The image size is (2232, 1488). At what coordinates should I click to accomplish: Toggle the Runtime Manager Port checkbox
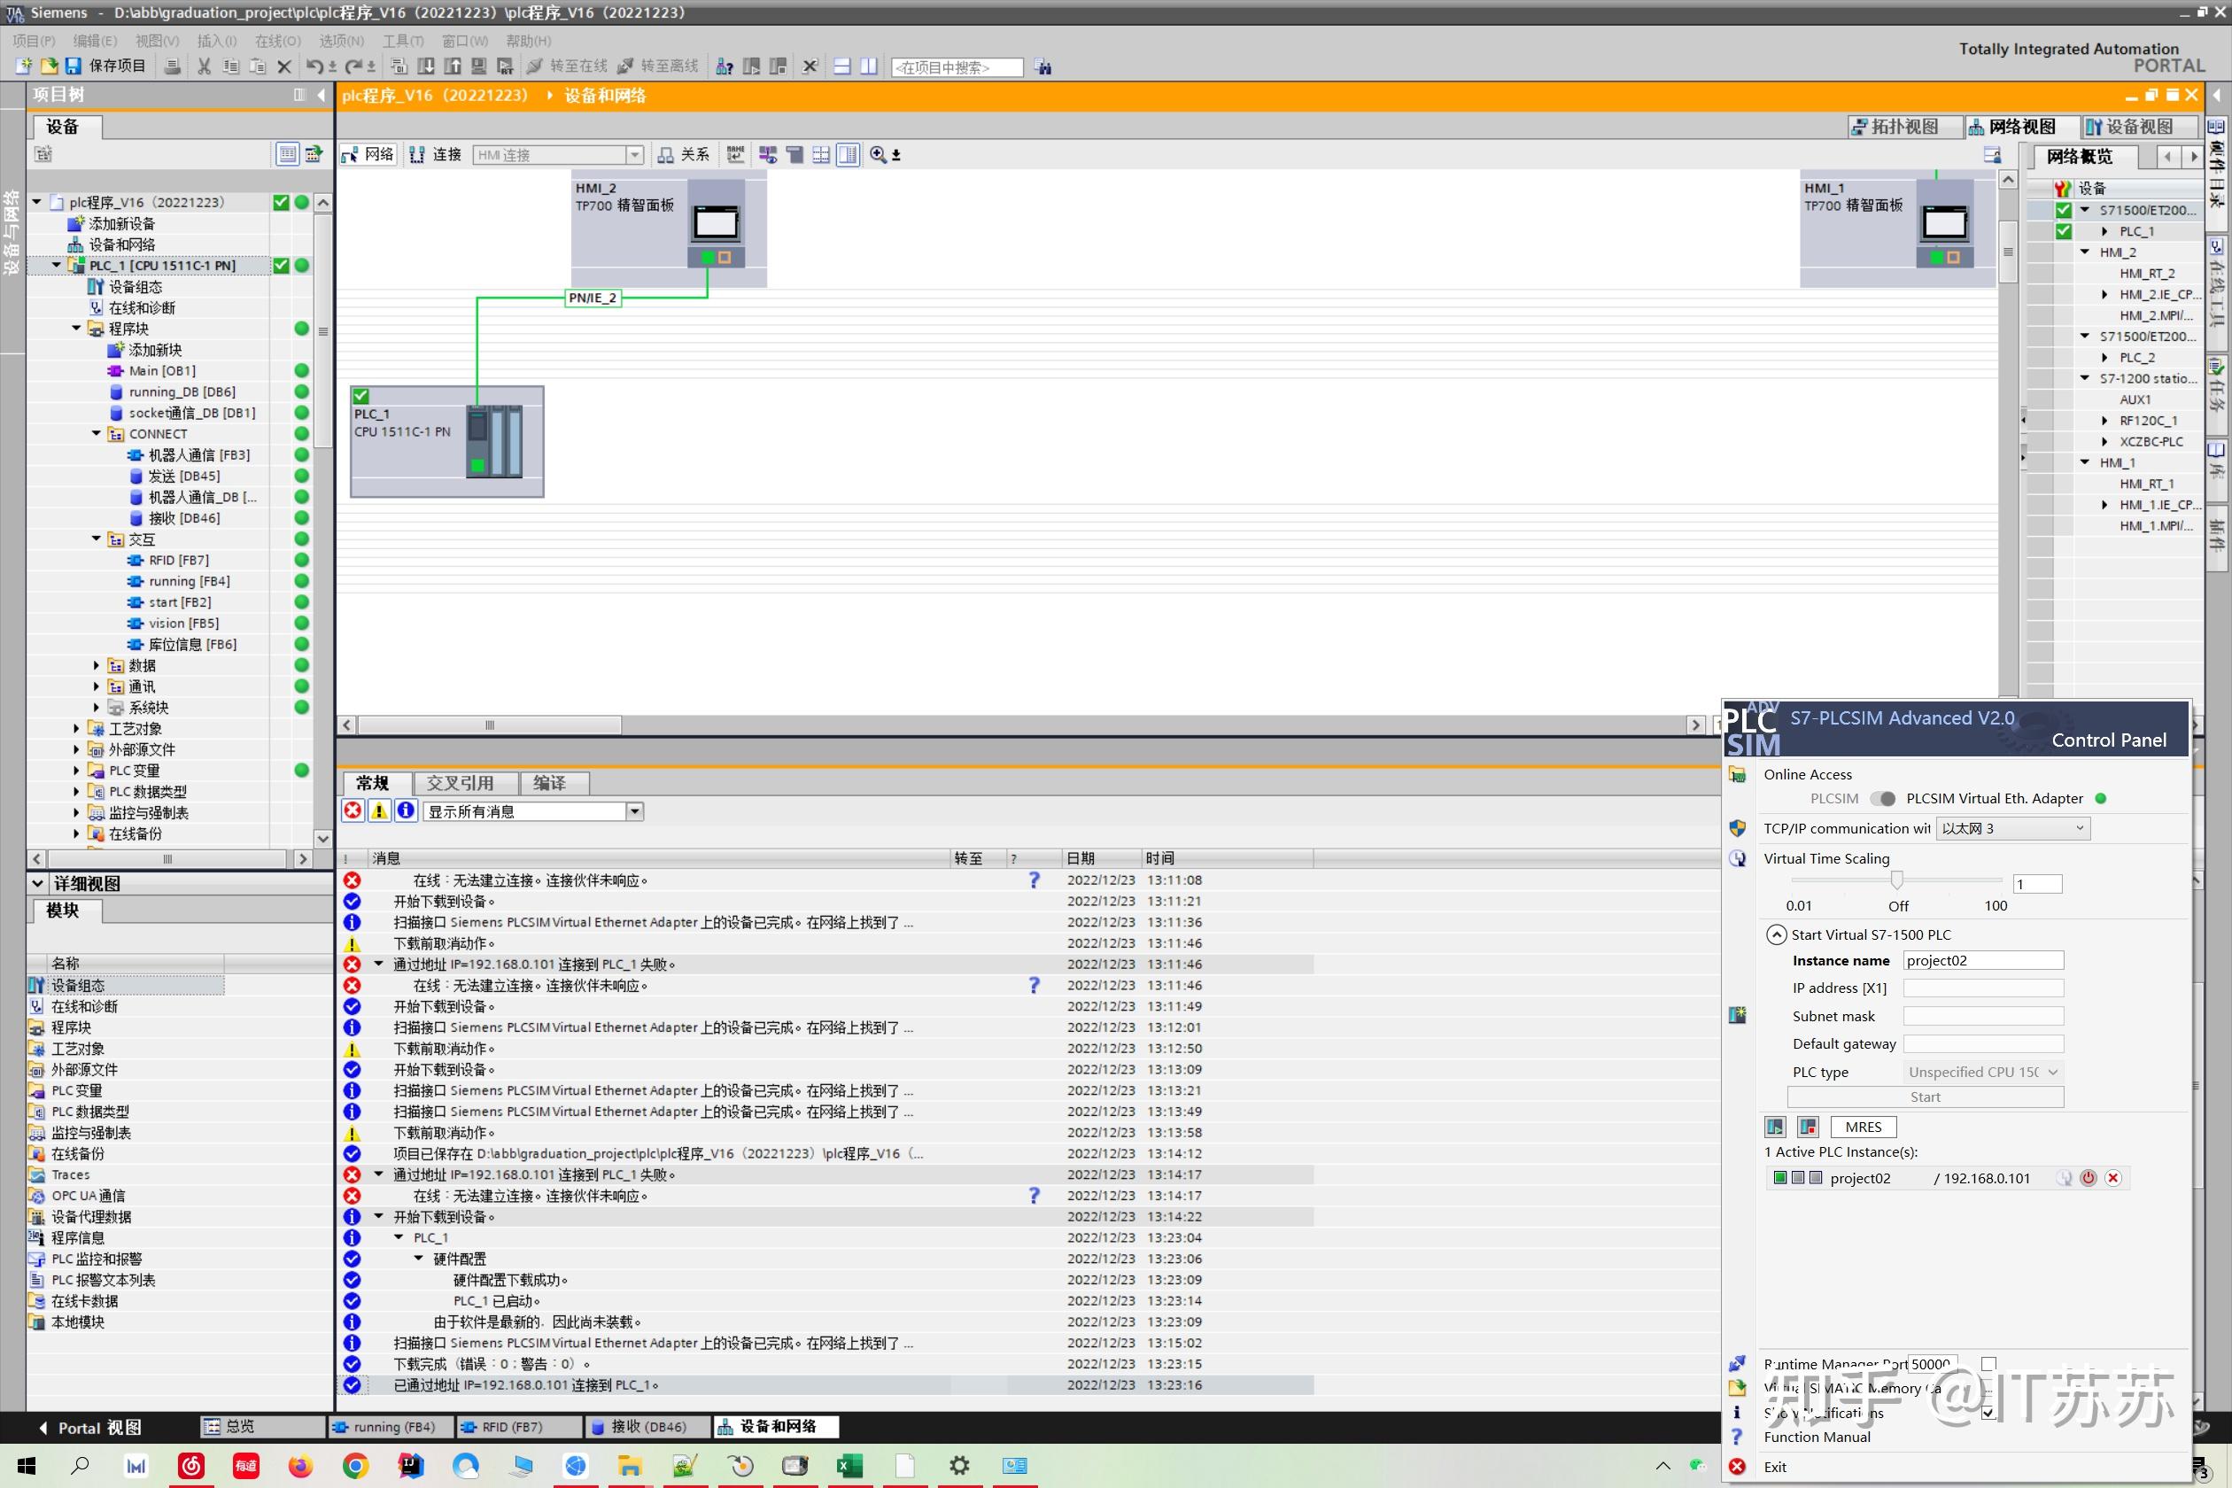pyautogui.click(x=1989, y=1364)
